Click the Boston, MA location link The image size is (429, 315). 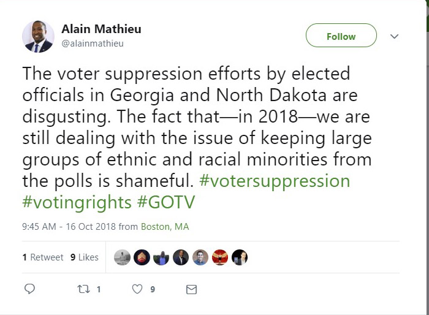pyautogui.click(x=165, y=227)
